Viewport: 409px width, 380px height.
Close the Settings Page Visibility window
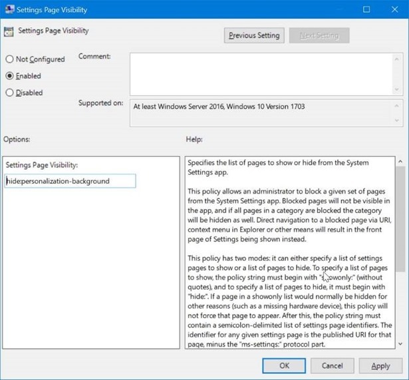(395, 9)
